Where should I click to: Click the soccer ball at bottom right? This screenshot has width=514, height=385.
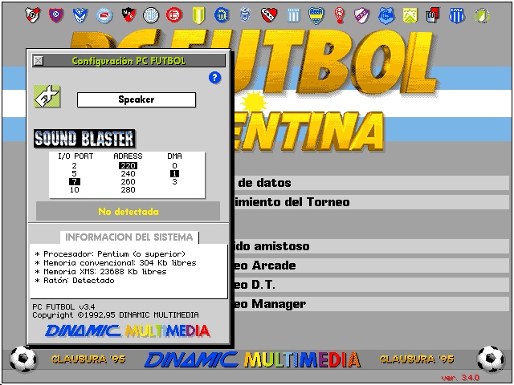click(491, 359)
